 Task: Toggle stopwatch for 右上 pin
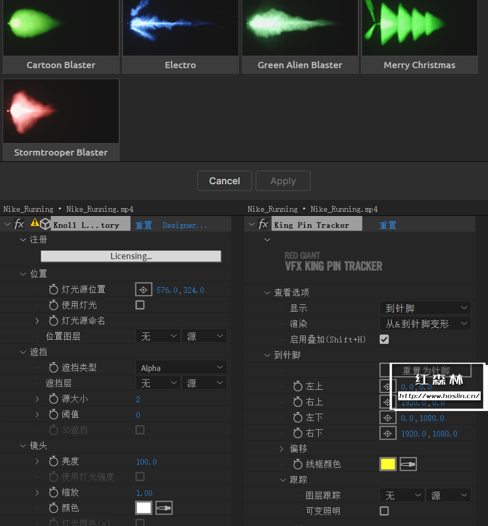click(x=297, y=402)
